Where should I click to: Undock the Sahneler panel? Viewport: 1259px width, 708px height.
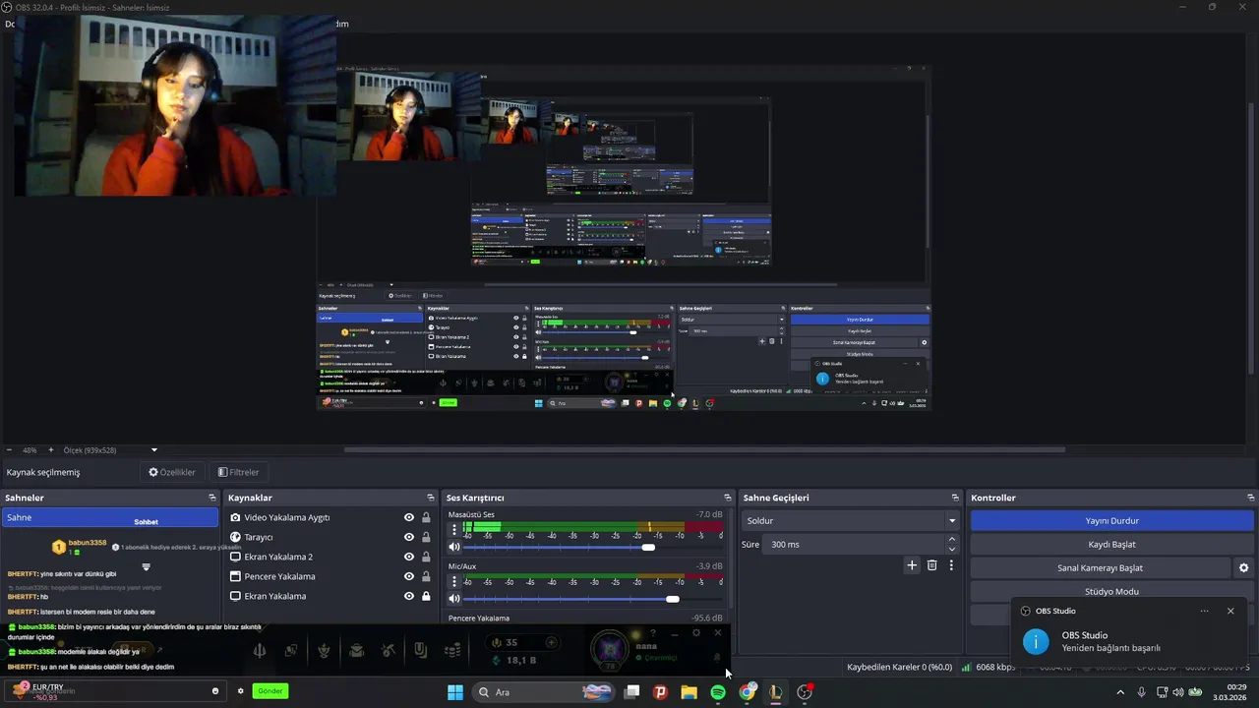[211, 498]
